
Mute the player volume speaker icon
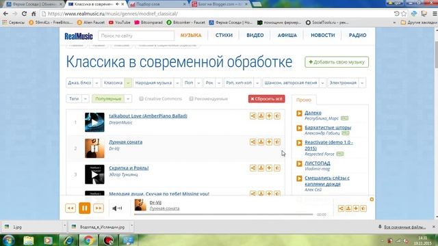[x=117, y=208]
